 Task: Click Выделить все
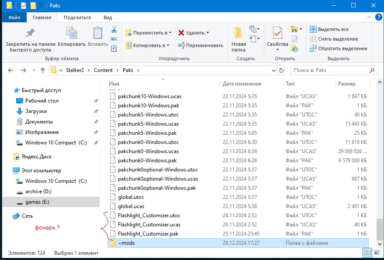329,29
